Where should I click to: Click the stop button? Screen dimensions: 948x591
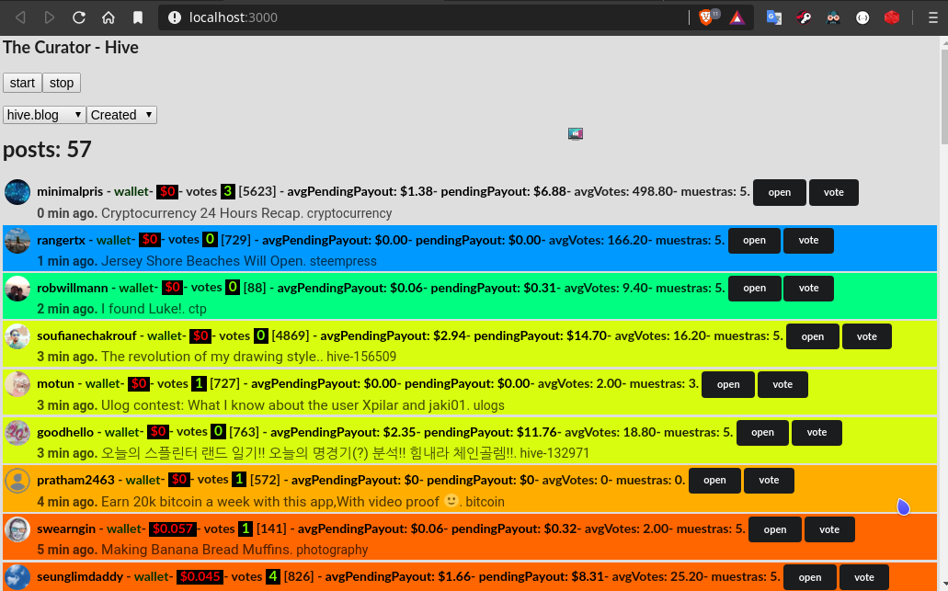pos(62,83)
